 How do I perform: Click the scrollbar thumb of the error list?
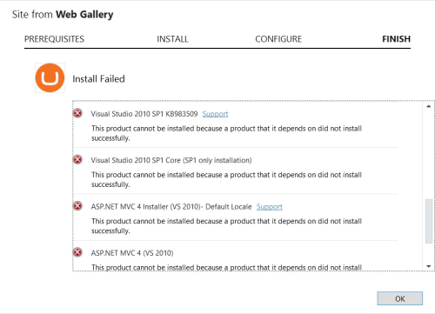(429, 221)
